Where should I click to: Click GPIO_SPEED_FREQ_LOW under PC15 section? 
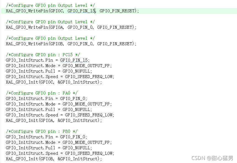[89, 77]
